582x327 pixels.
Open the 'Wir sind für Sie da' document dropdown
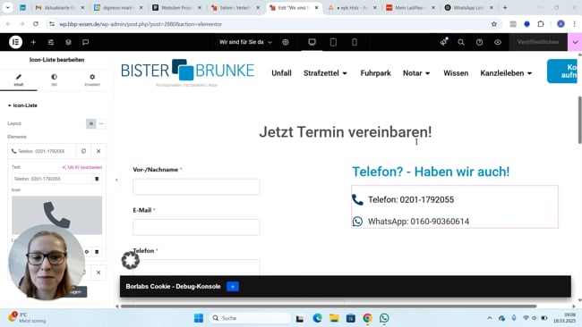pos(245,42)
